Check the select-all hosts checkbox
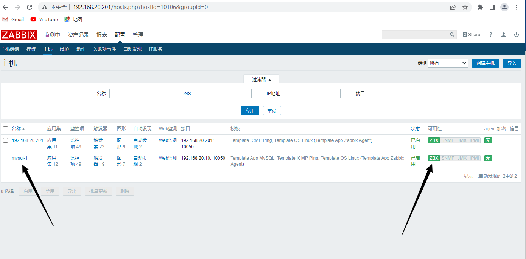The height and width of the screenshot is (259, 526). coord(5,129)
